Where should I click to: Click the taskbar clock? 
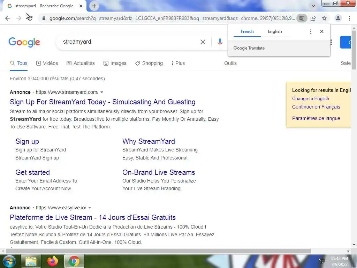click(339, 261)
